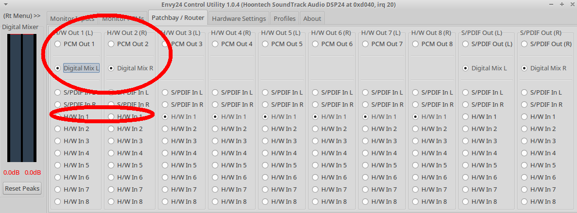Click the Reset Peaks button
Image resolution: width=577 pixels, height=213 pixels.
[22, 188]
